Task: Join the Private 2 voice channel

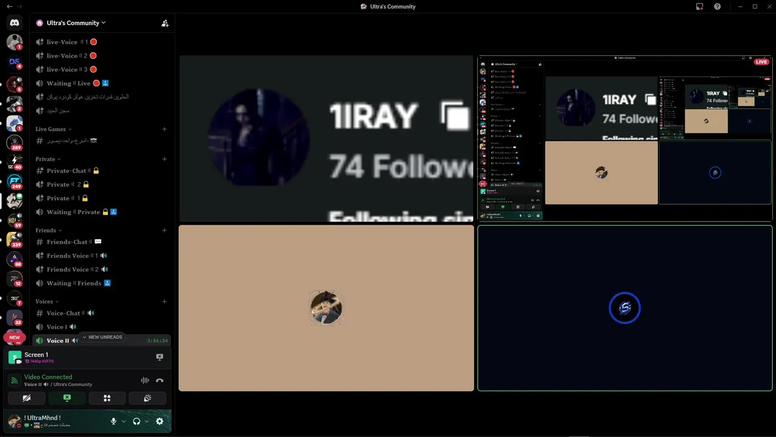Action: [x=101, y=185]
